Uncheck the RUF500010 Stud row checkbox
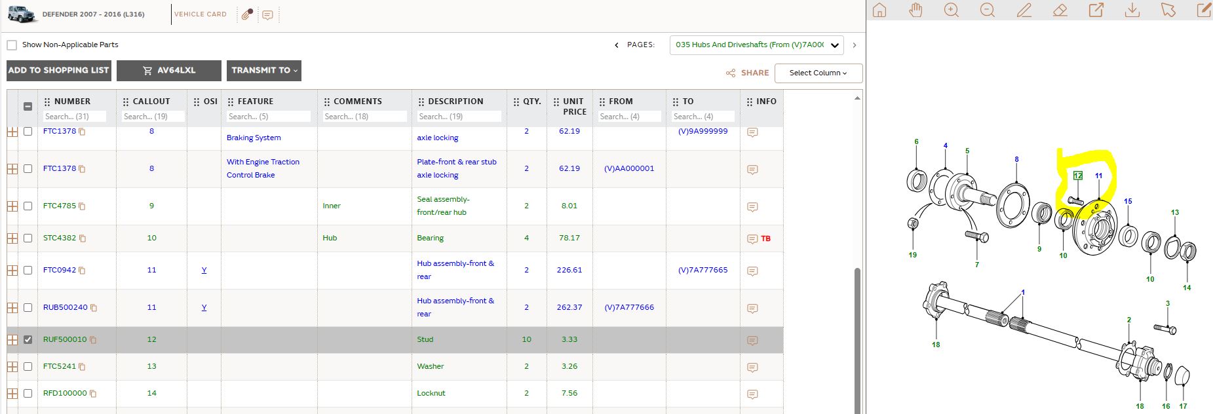 point(28,339)
